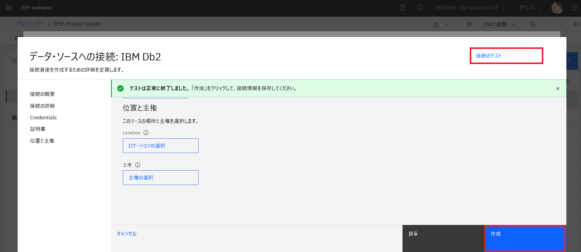Image resolution: width=581 pixels, height=252 pixels.
Task: Expand the chevron next to upload icon
Action: [448, 24]
